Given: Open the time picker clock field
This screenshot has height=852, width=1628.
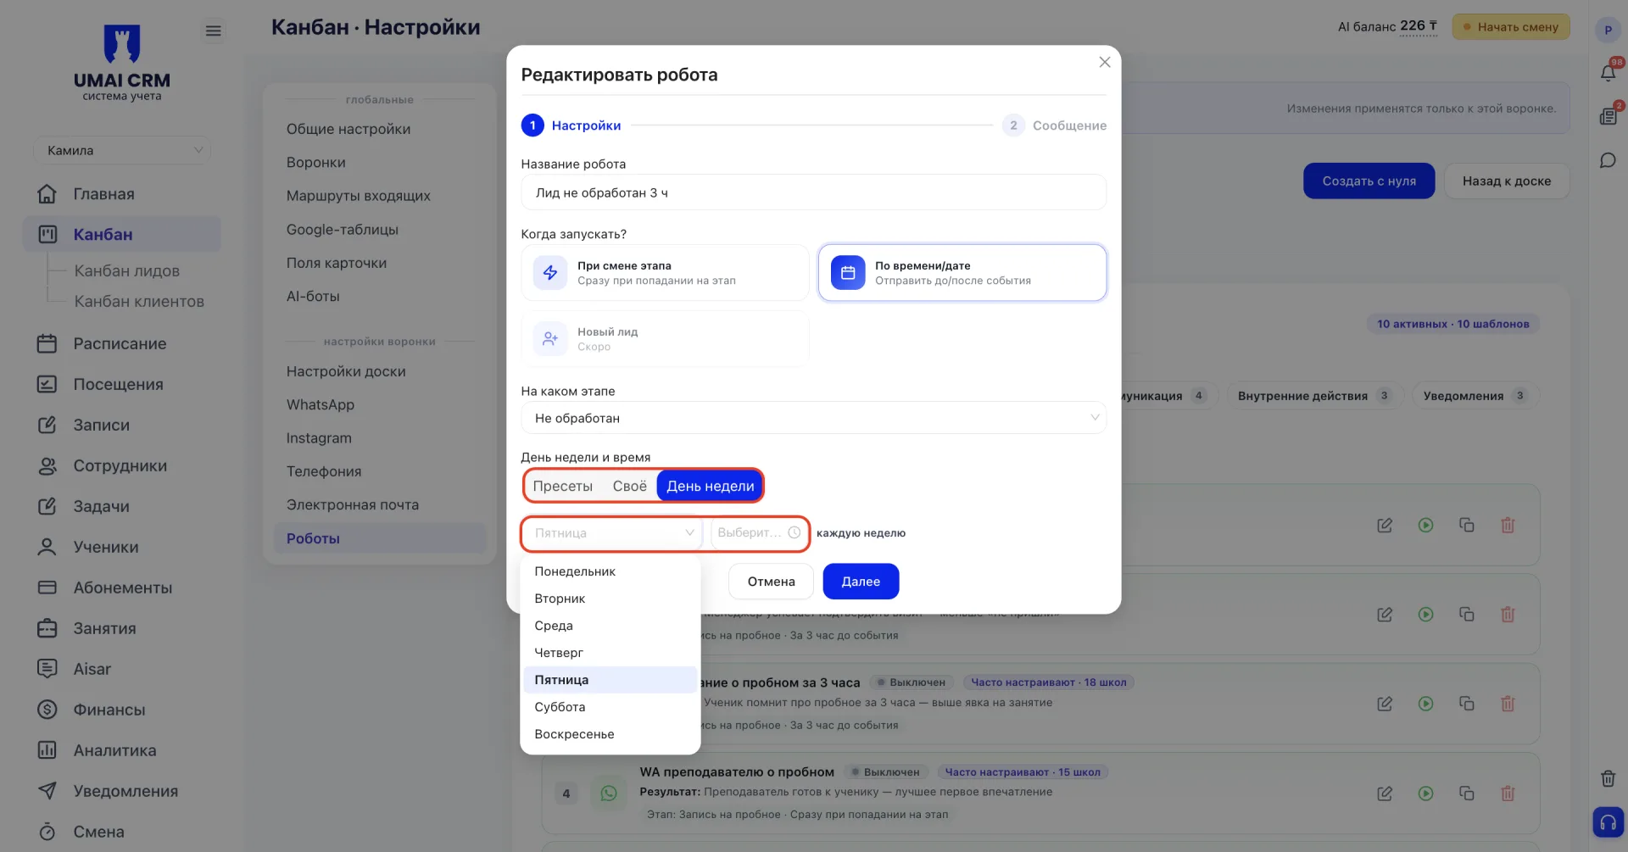Looking at the screenshot, I should [x=760, y=533].
